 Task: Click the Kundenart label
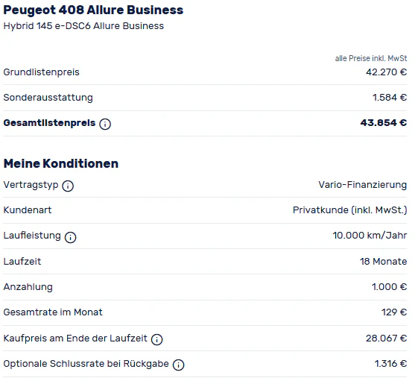pyautogui.click(x=28, y=210)
